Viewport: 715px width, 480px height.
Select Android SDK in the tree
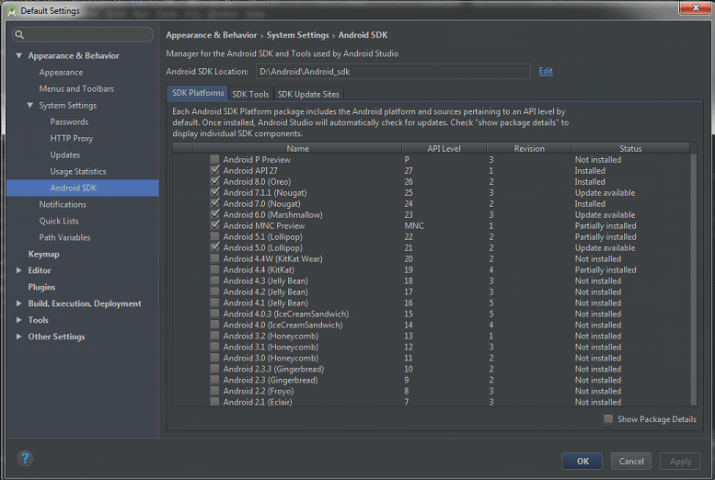click(83, 188)
